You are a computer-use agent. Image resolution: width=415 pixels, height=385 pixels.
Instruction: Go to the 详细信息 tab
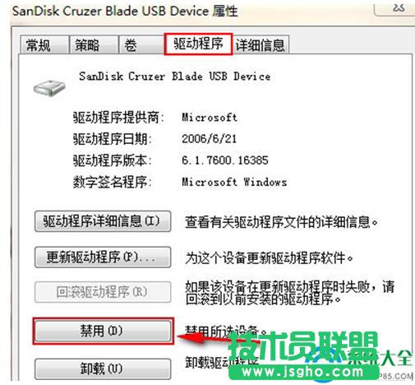[x=261, y=45]
